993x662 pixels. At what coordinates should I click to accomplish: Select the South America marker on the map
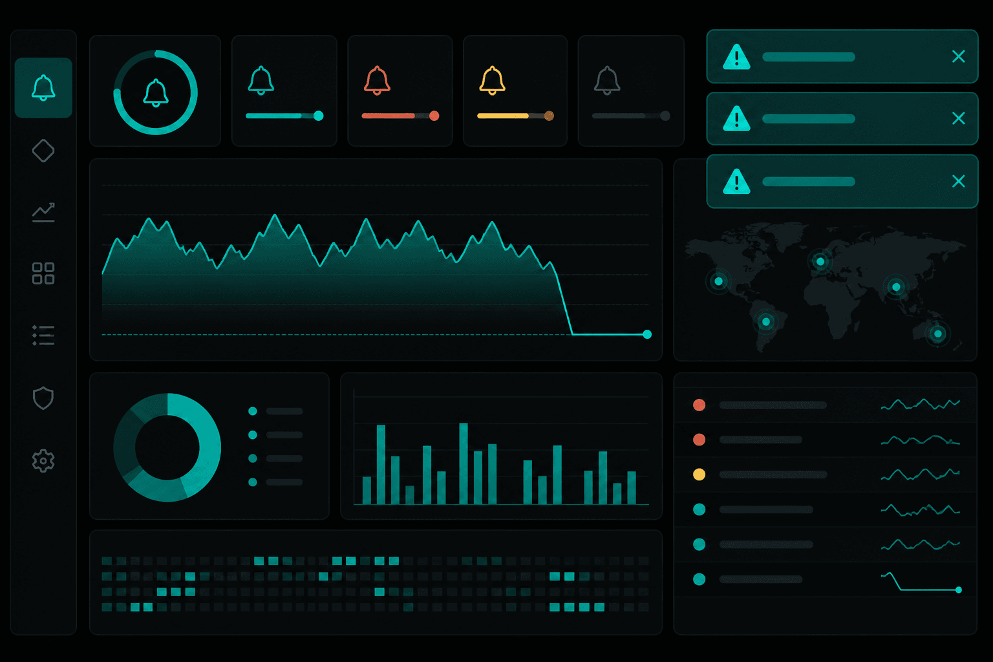[766, 321]
